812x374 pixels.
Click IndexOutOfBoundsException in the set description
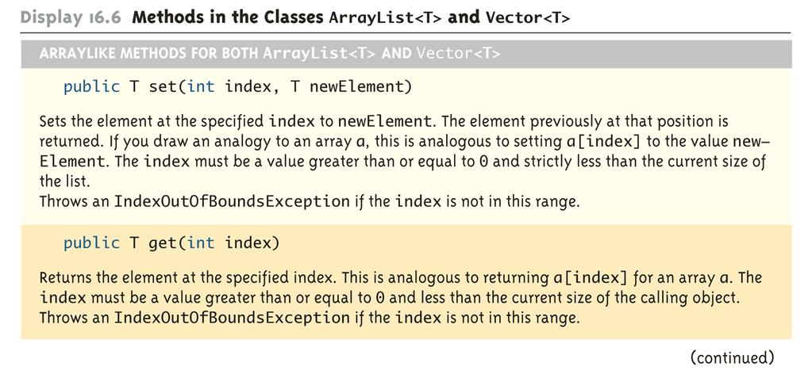232,201
